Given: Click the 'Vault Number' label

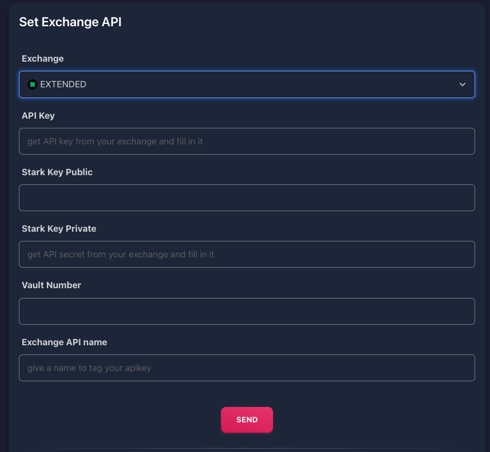Looking at the screenshot, I should point(51,285).
